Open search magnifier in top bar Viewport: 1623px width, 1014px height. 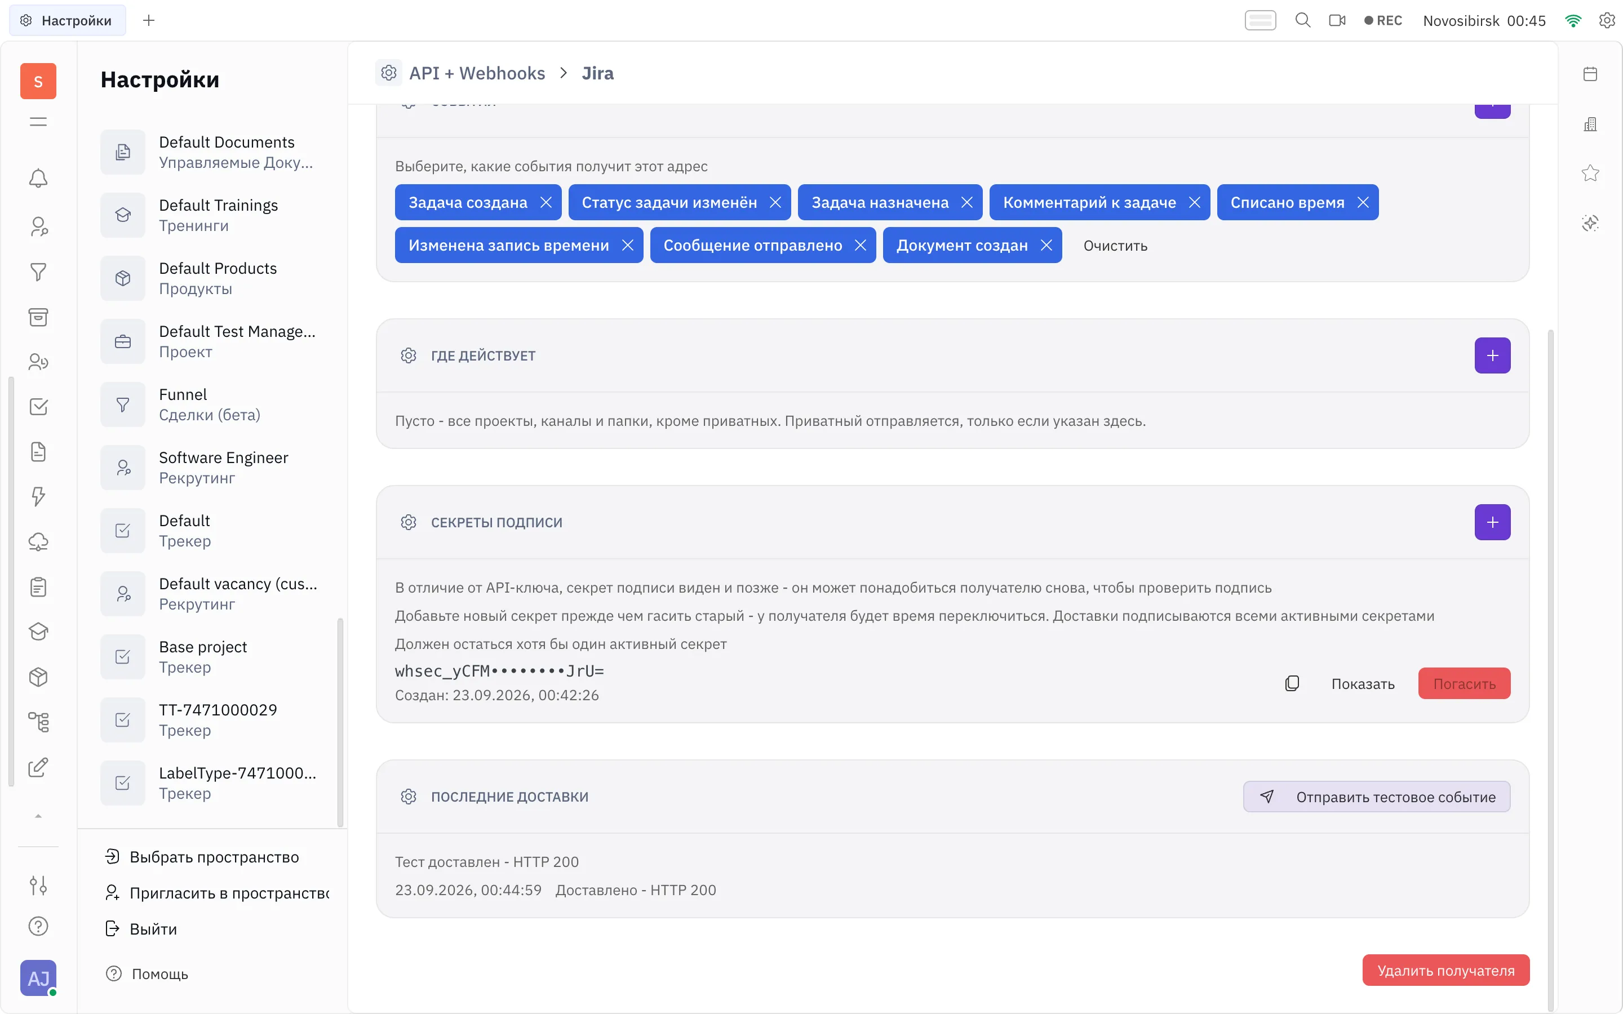(x=1302, y=20)
